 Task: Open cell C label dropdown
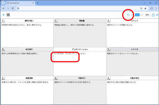point(56,21)
